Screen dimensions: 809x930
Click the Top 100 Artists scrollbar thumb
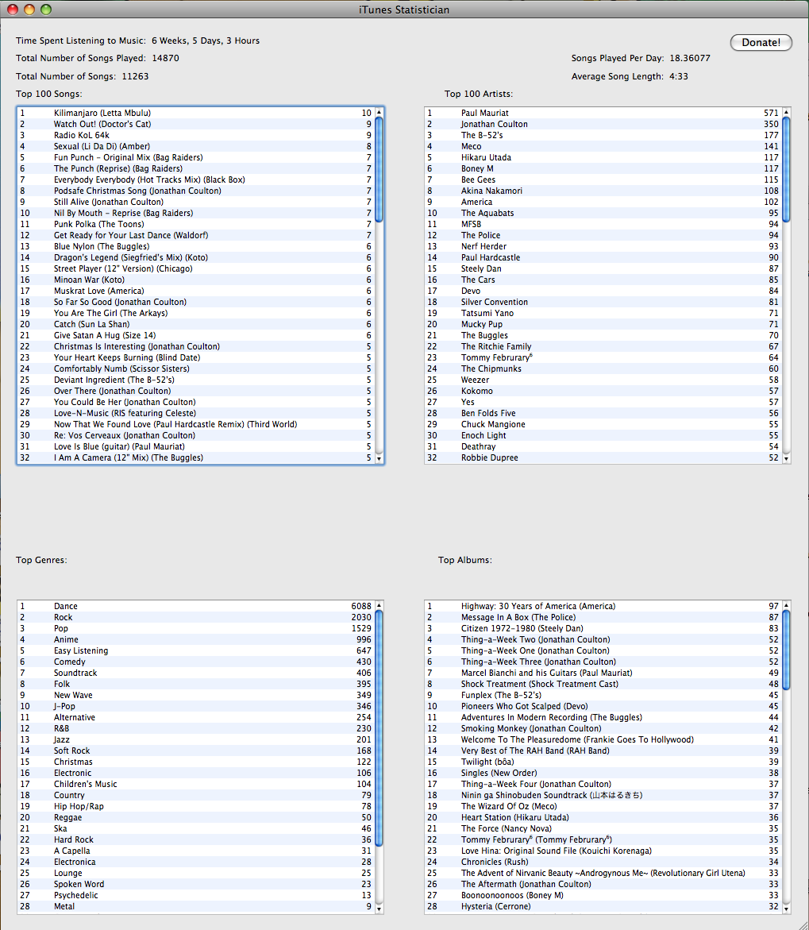(x=787, y=170)
